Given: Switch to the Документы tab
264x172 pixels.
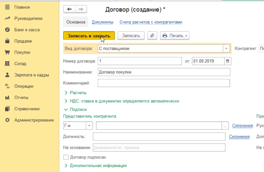Looking at the screenshot, I should tap(102, 22).
